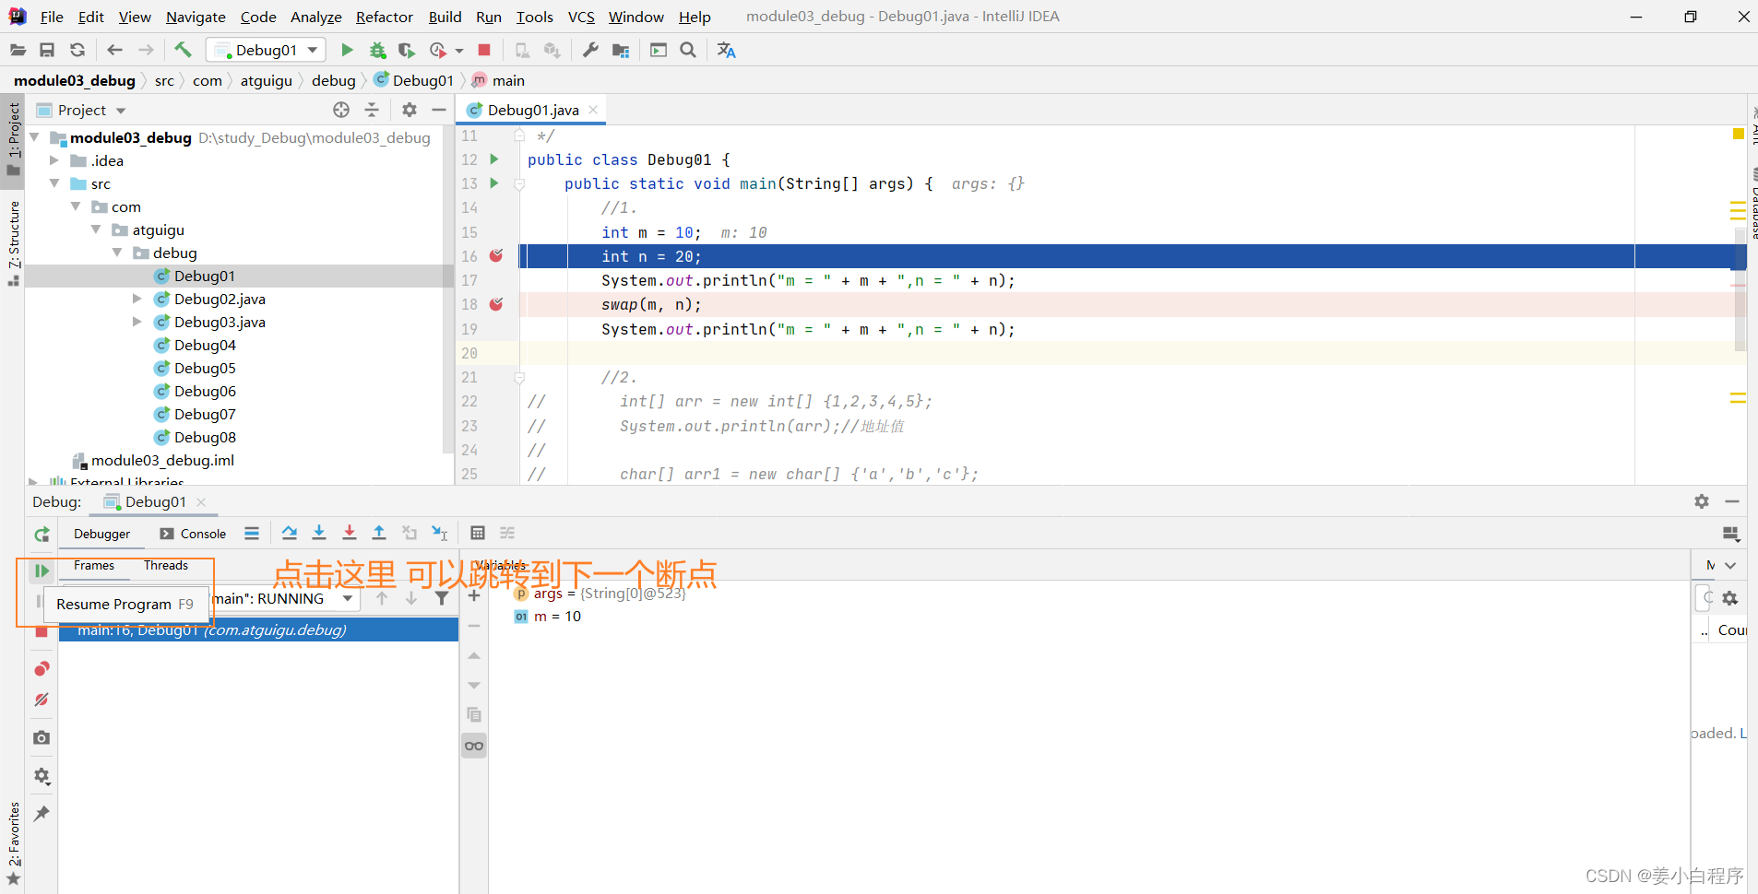Select the m = 10 variable row

pos(557,616)
